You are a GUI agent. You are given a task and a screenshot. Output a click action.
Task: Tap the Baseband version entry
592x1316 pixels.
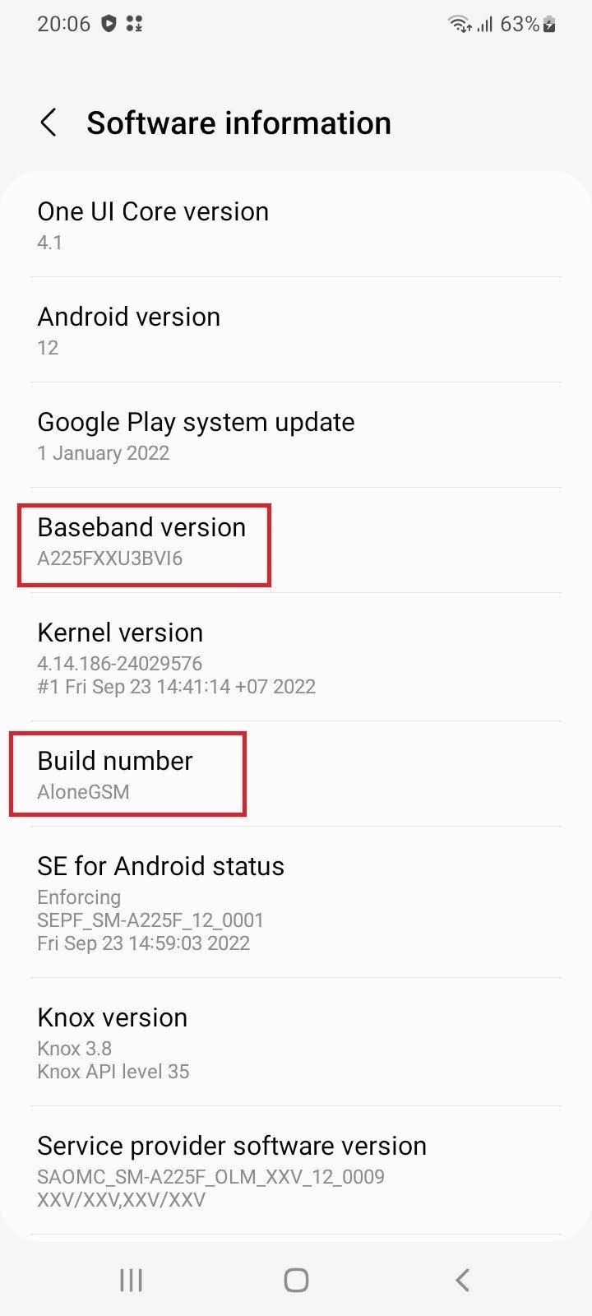pyautogui.click(x=296, y=540)
